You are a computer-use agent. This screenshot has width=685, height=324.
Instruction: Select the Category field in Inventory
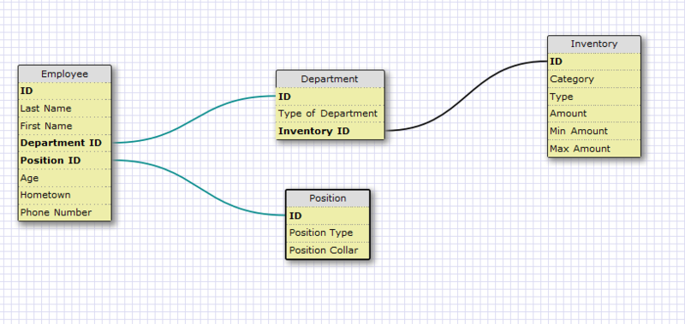[x=594, y=79]
